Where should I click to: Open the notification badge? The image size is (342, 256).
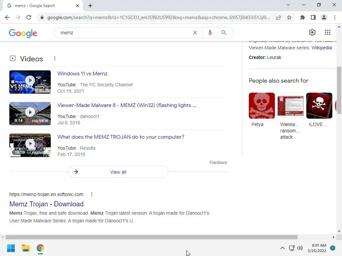[333, 248]
